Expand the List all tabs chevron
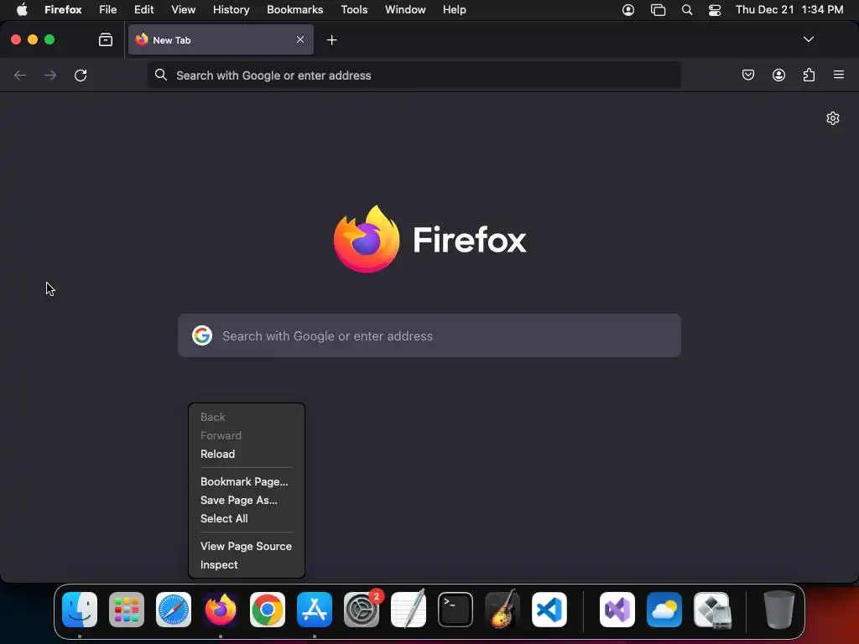This screenshot has height=644, width=859. 808,39
